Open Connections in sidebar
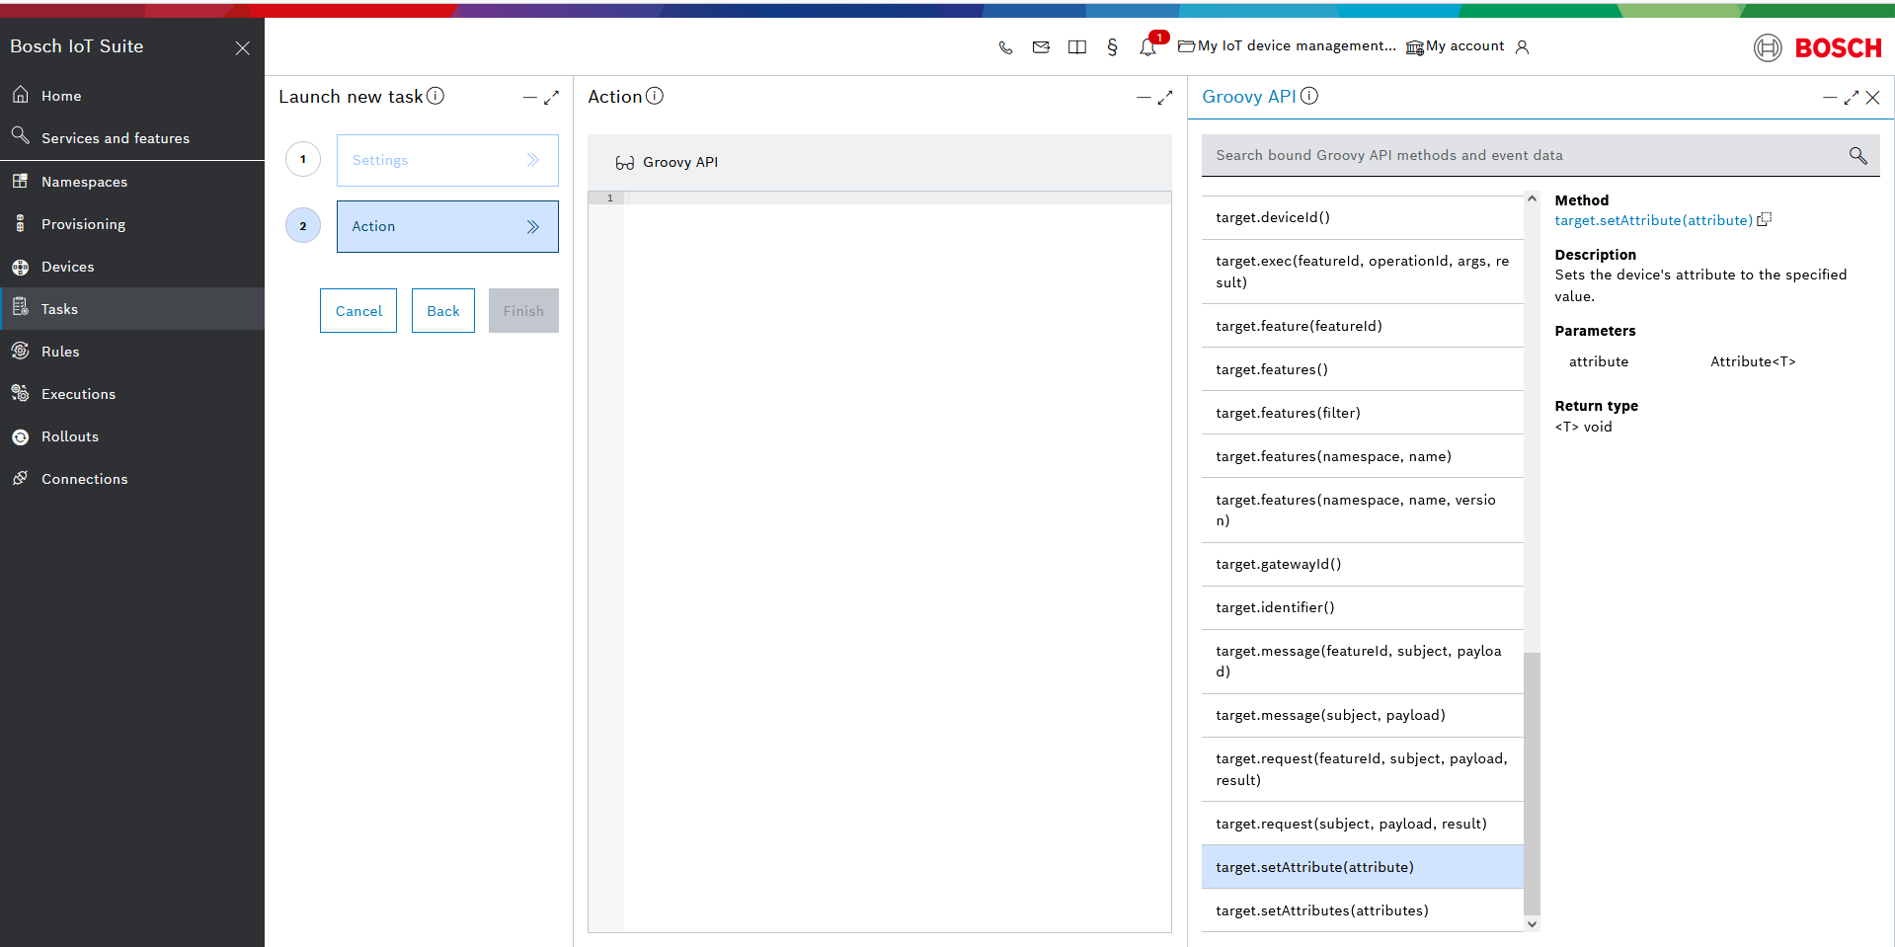This screenshot has height=947, width=1895. pos(132,479)
